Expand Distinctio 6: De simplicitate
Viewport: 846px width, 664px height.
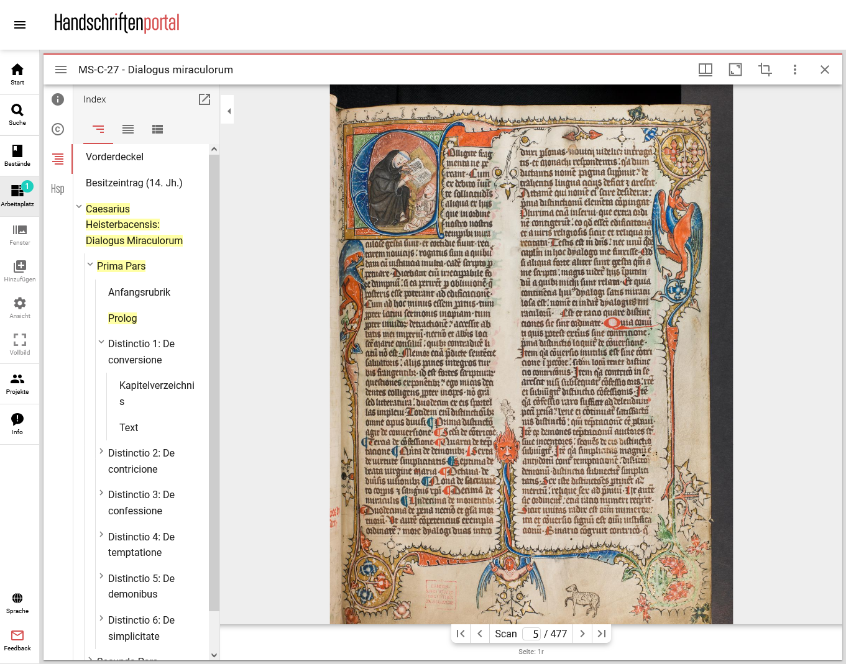click(101, 618)
